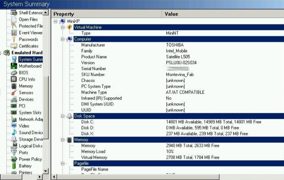
Task: Click the PSLU0U-02S034 version value
Action: [181, 63]
